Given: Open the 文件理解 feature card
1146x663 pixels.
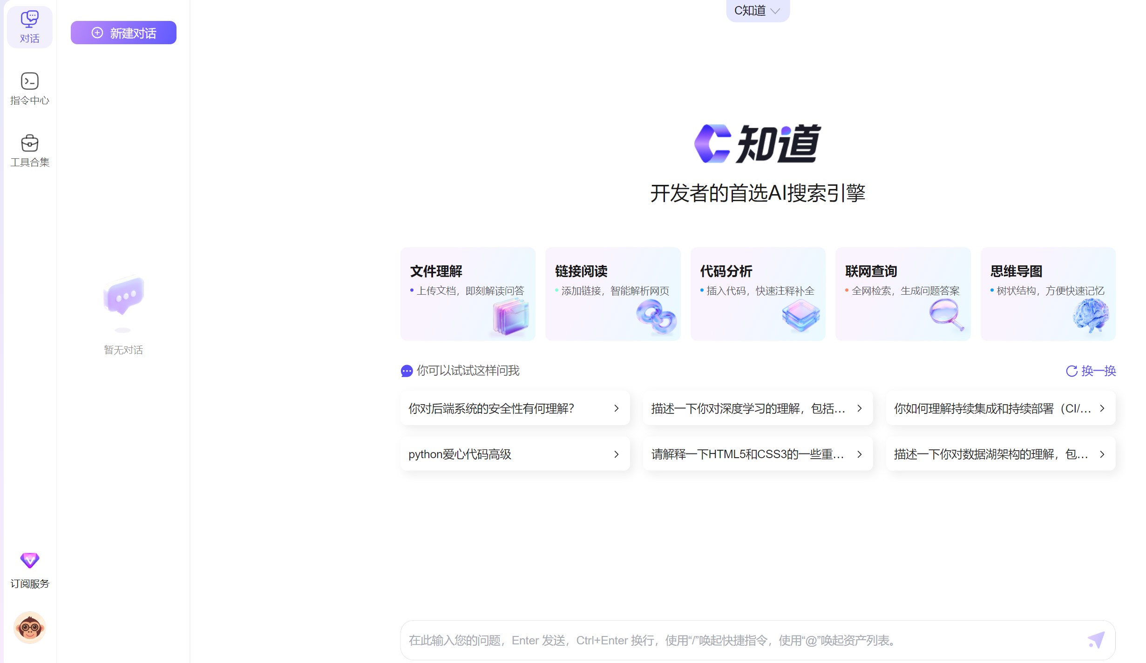Looking at the screenshot, I should tap(467, 293).
